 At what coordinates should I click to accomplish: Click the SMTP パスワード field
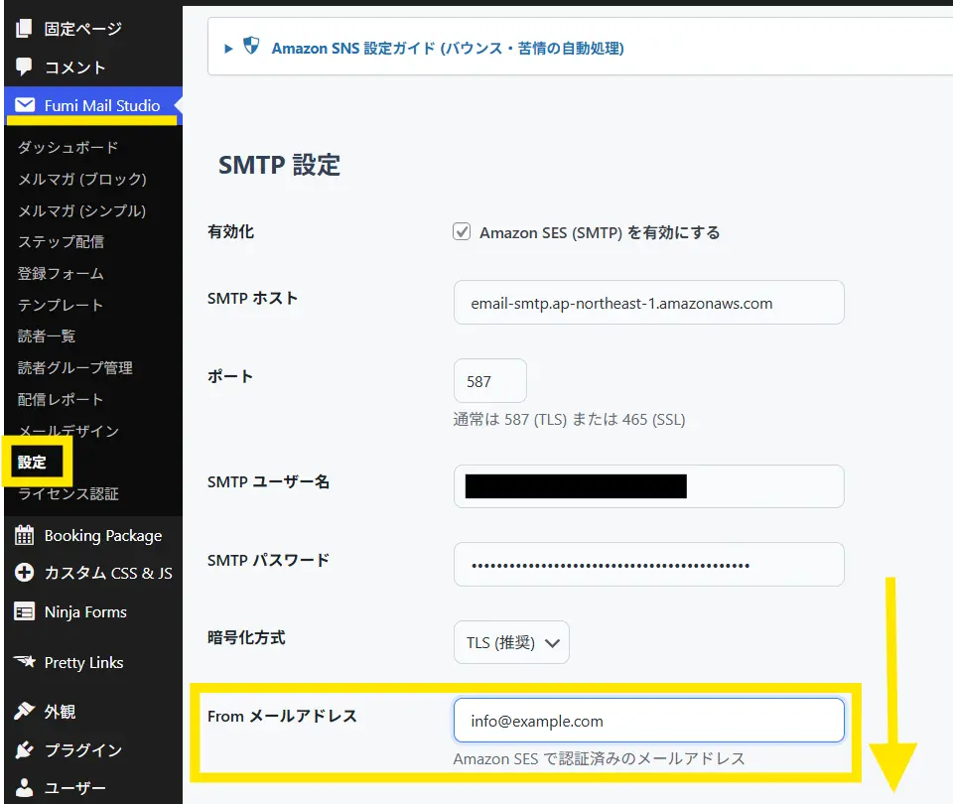[648, 565]
